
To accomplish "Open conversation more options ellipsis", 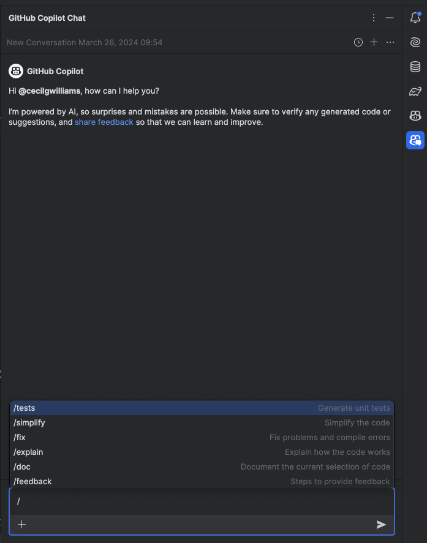I will point(390,42).
